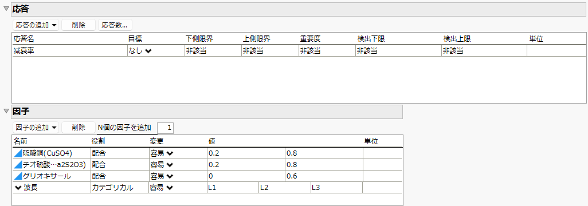The image size is (588, 206).
Task: Click 検出上限 cell of 減衰率
Action: (484, 51)
